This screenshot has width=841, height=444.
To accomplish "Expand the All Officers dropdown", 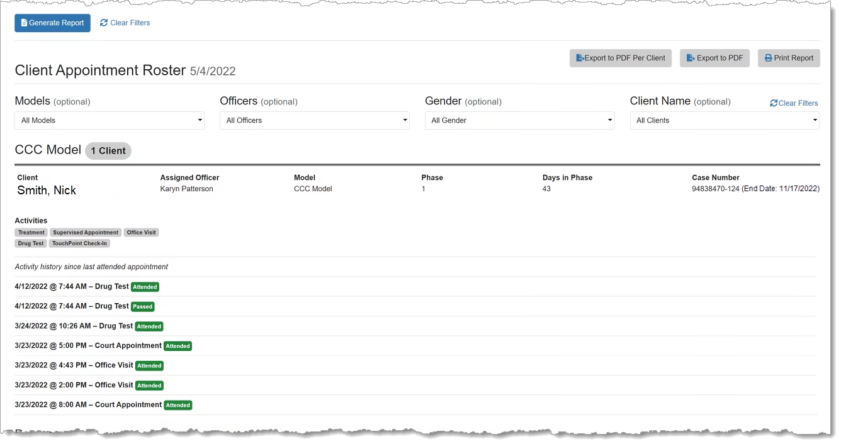I will click(314, 120).
